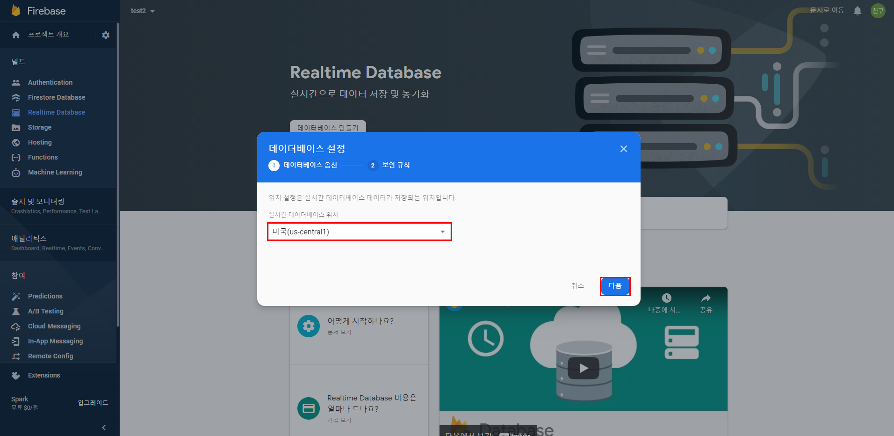This screenshot has width=894, height=436.
Task: Open Hosting in the sidebar
Action: (40, 142)
